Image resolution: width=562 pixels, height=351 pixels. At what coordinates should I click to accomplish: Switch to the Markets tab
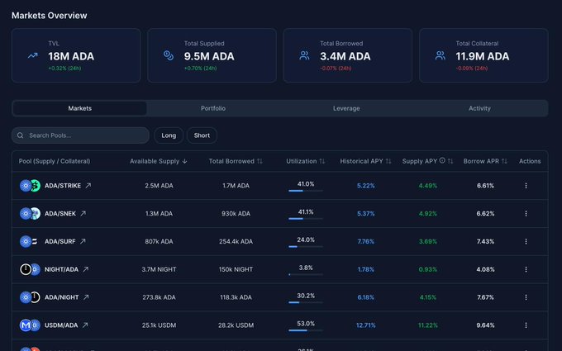(x=80, y=108)
